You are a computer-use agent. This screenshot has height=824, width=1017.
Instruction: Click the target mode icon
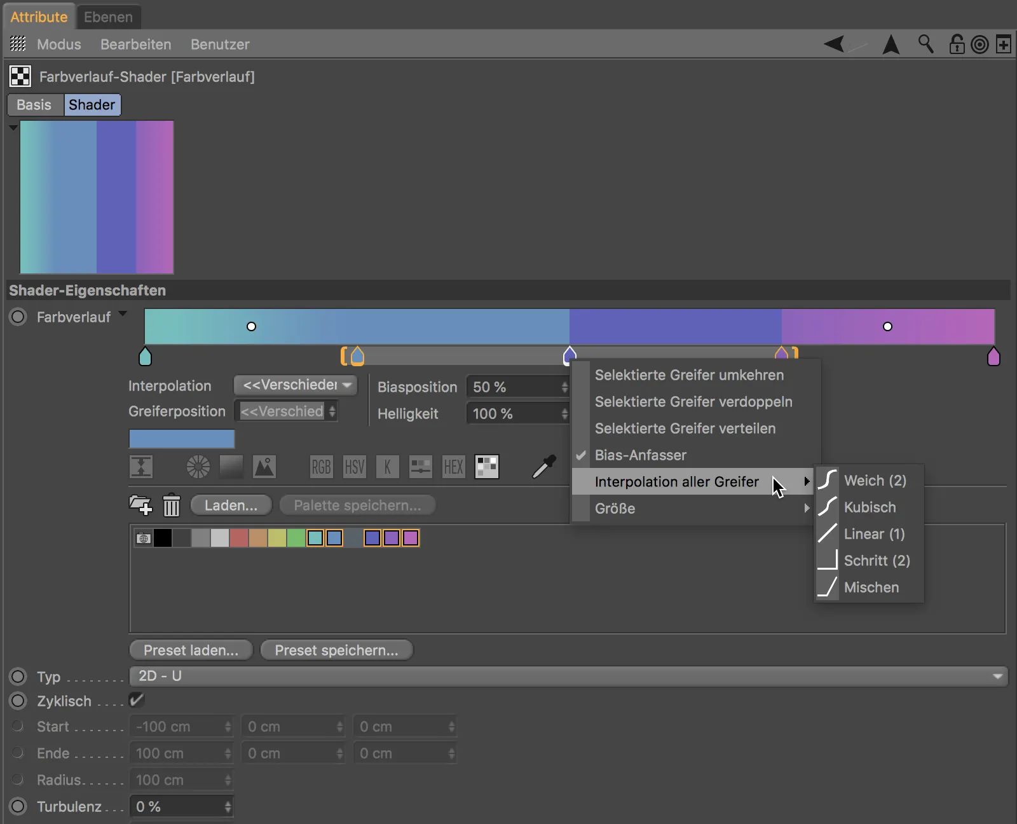click(x=980, y=45)
